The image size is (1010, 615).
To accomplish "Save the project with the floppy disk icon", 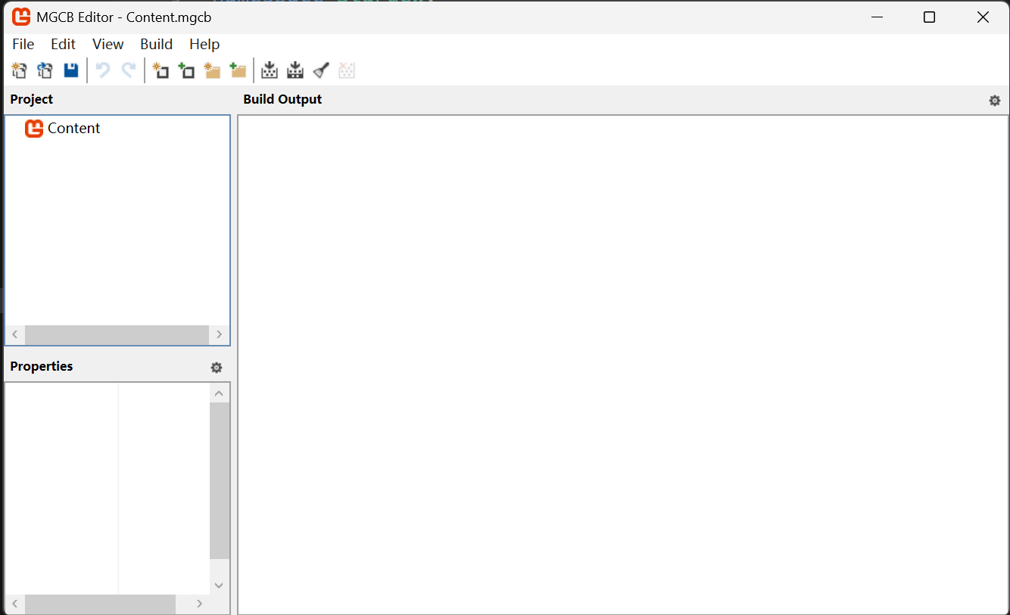I will [x=71, y=70].
